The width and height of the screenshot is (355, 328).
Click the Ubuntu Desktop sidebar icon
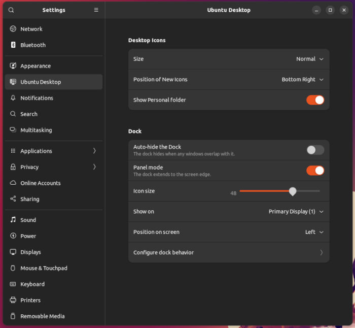13,82
